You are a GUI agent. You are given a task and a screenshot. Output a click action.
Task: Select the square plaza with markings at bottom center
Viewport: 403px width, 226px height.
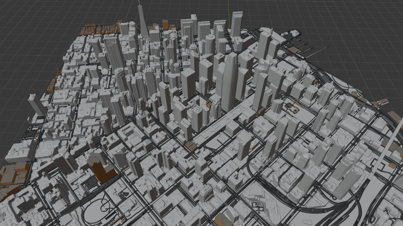[x=258, y=206]
